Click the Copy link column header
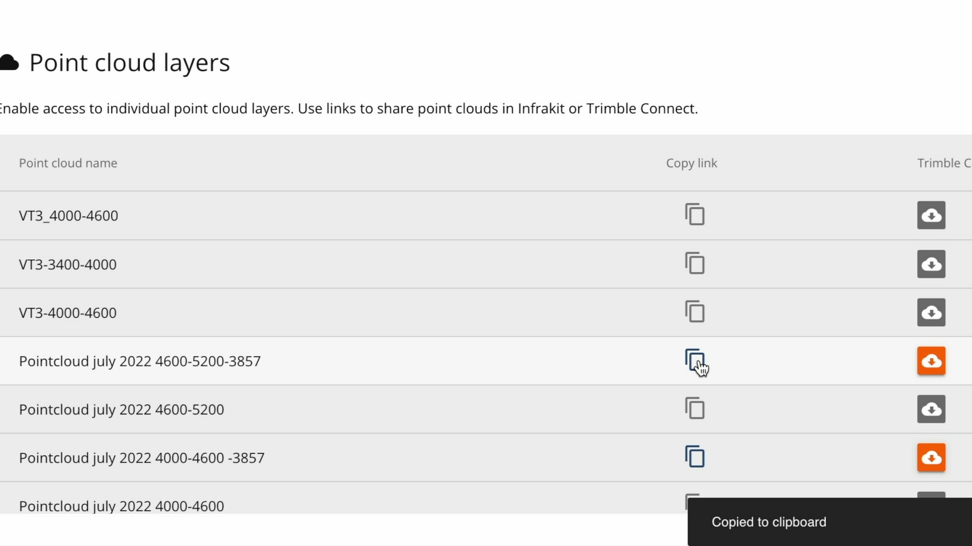 tap(691, 163)
